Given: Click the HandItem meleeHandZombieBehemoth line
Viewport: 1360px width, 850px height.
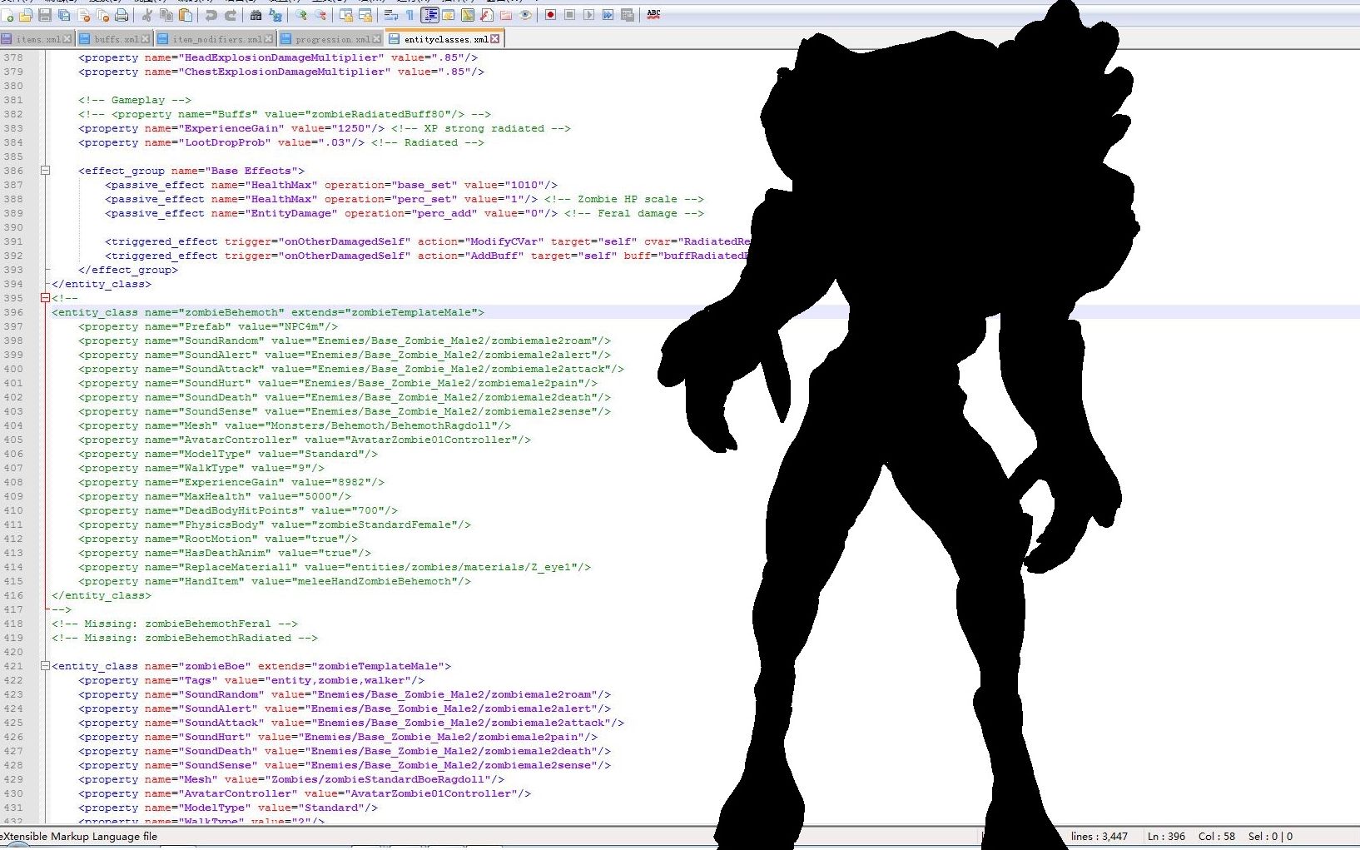Looking at the screenshot, I should [x=275, y=581].
